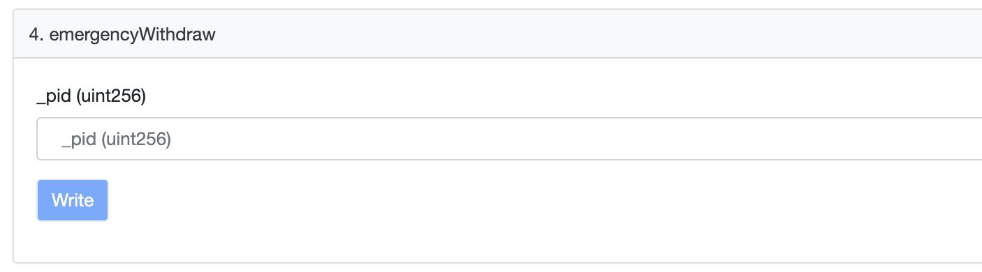
Task: Click the '4.' numbering in the header
Action: point(36,35)
